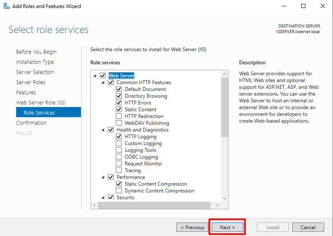Collapse the Common HTTP Features node
The image size is (333, 236).
(x=103, y=83)
